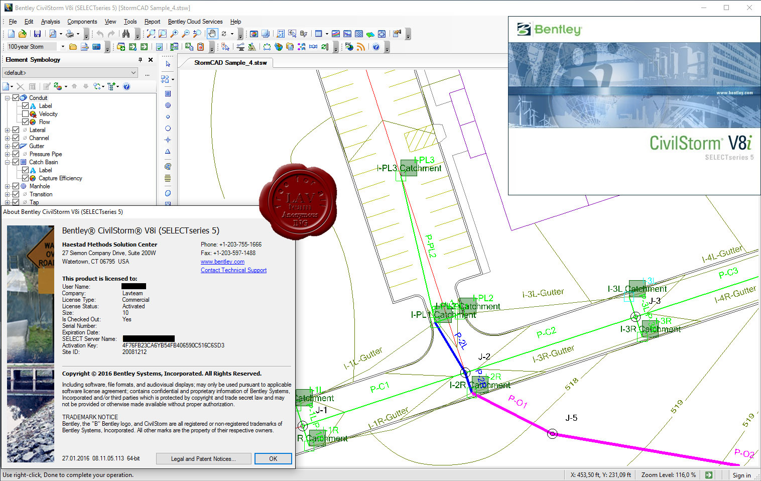Collapse the Conduit tree node
Image resolution: width=761 pixels, height=481 pixels.
tap(8, 98)
